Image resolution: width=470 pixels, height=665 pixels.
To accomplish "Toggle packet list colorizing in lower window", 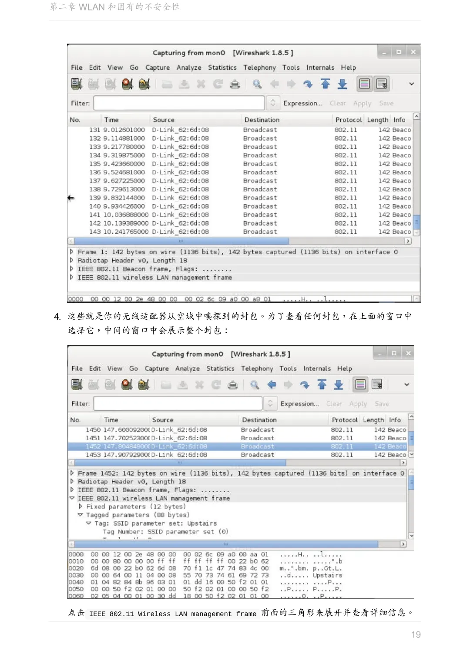I will pos(360,385).
